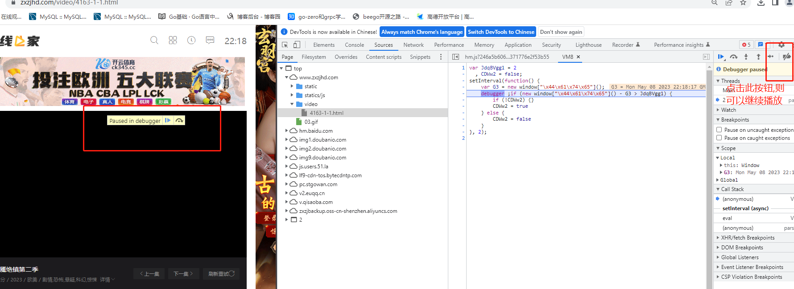Close the VM8 editor tab

579,57
